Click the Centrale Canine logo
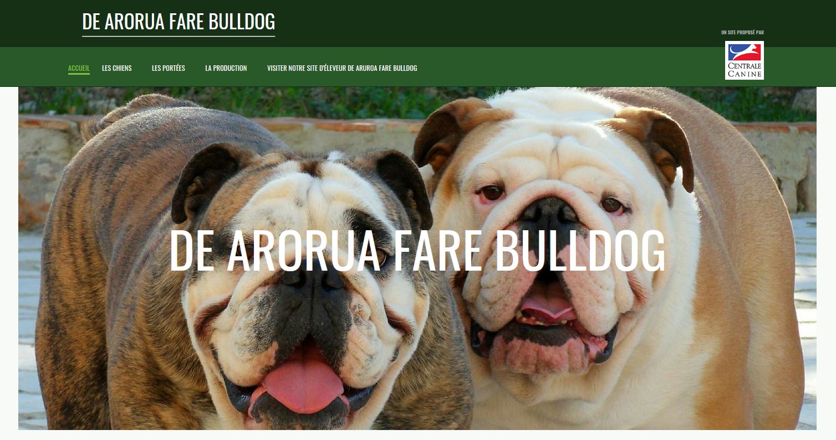This screenshot has width=836, height=440. point(744,60)
